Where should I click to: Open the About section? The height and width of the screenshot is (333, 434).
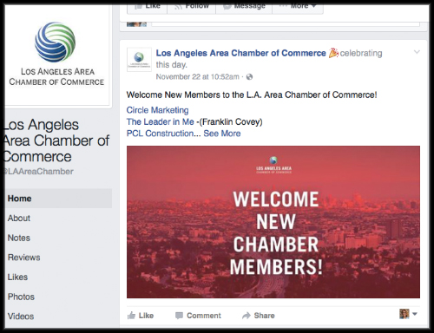pos(19,218)
